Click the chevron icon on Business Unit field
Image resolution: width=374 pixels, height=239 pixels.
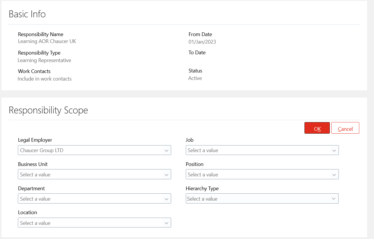click(167, 174)
